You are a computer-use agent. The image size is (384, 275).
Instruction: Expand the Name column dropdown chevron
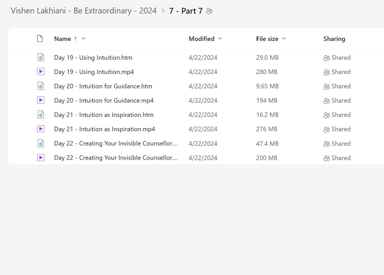tap(83, 39)
